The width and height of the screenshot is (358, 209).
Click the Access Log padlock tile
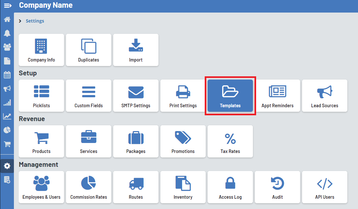tap(230, 187)
